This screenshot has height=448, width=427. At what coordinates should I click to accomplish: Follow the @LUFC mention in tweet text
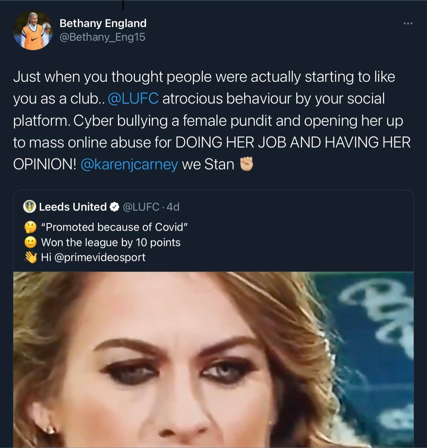(133, 99)
